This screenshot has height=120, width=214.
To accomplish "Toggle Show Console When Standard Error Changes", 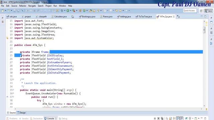I will (x=181, y=118).
